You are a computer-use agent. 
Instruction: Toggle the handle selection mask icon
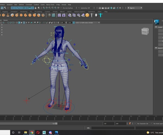[12, 8]
